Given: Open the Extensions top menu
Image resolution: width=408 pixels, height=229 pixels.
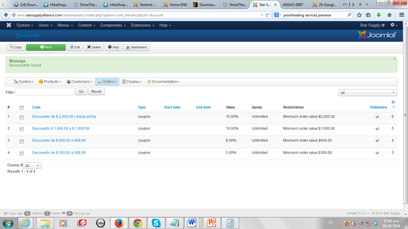Looking at the screenshot, I should click(x=142, y=25).
